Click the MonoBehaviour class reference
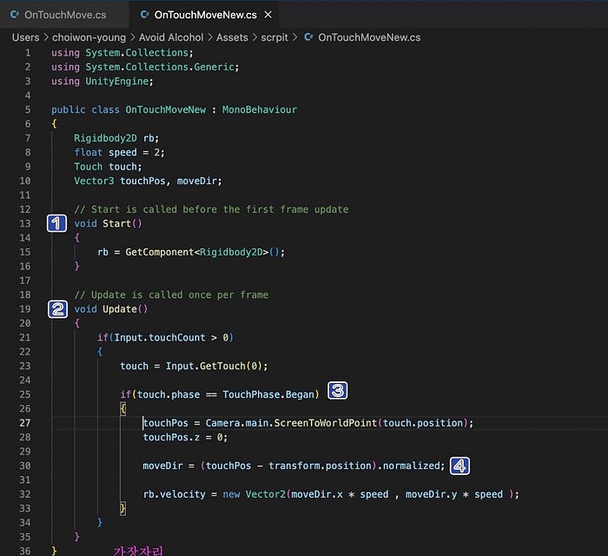 point(260,109)
